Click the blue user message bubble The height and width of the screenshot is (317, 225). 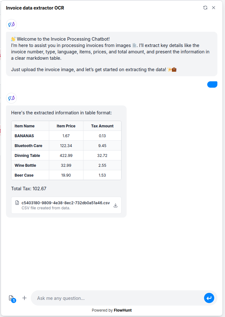212,84
